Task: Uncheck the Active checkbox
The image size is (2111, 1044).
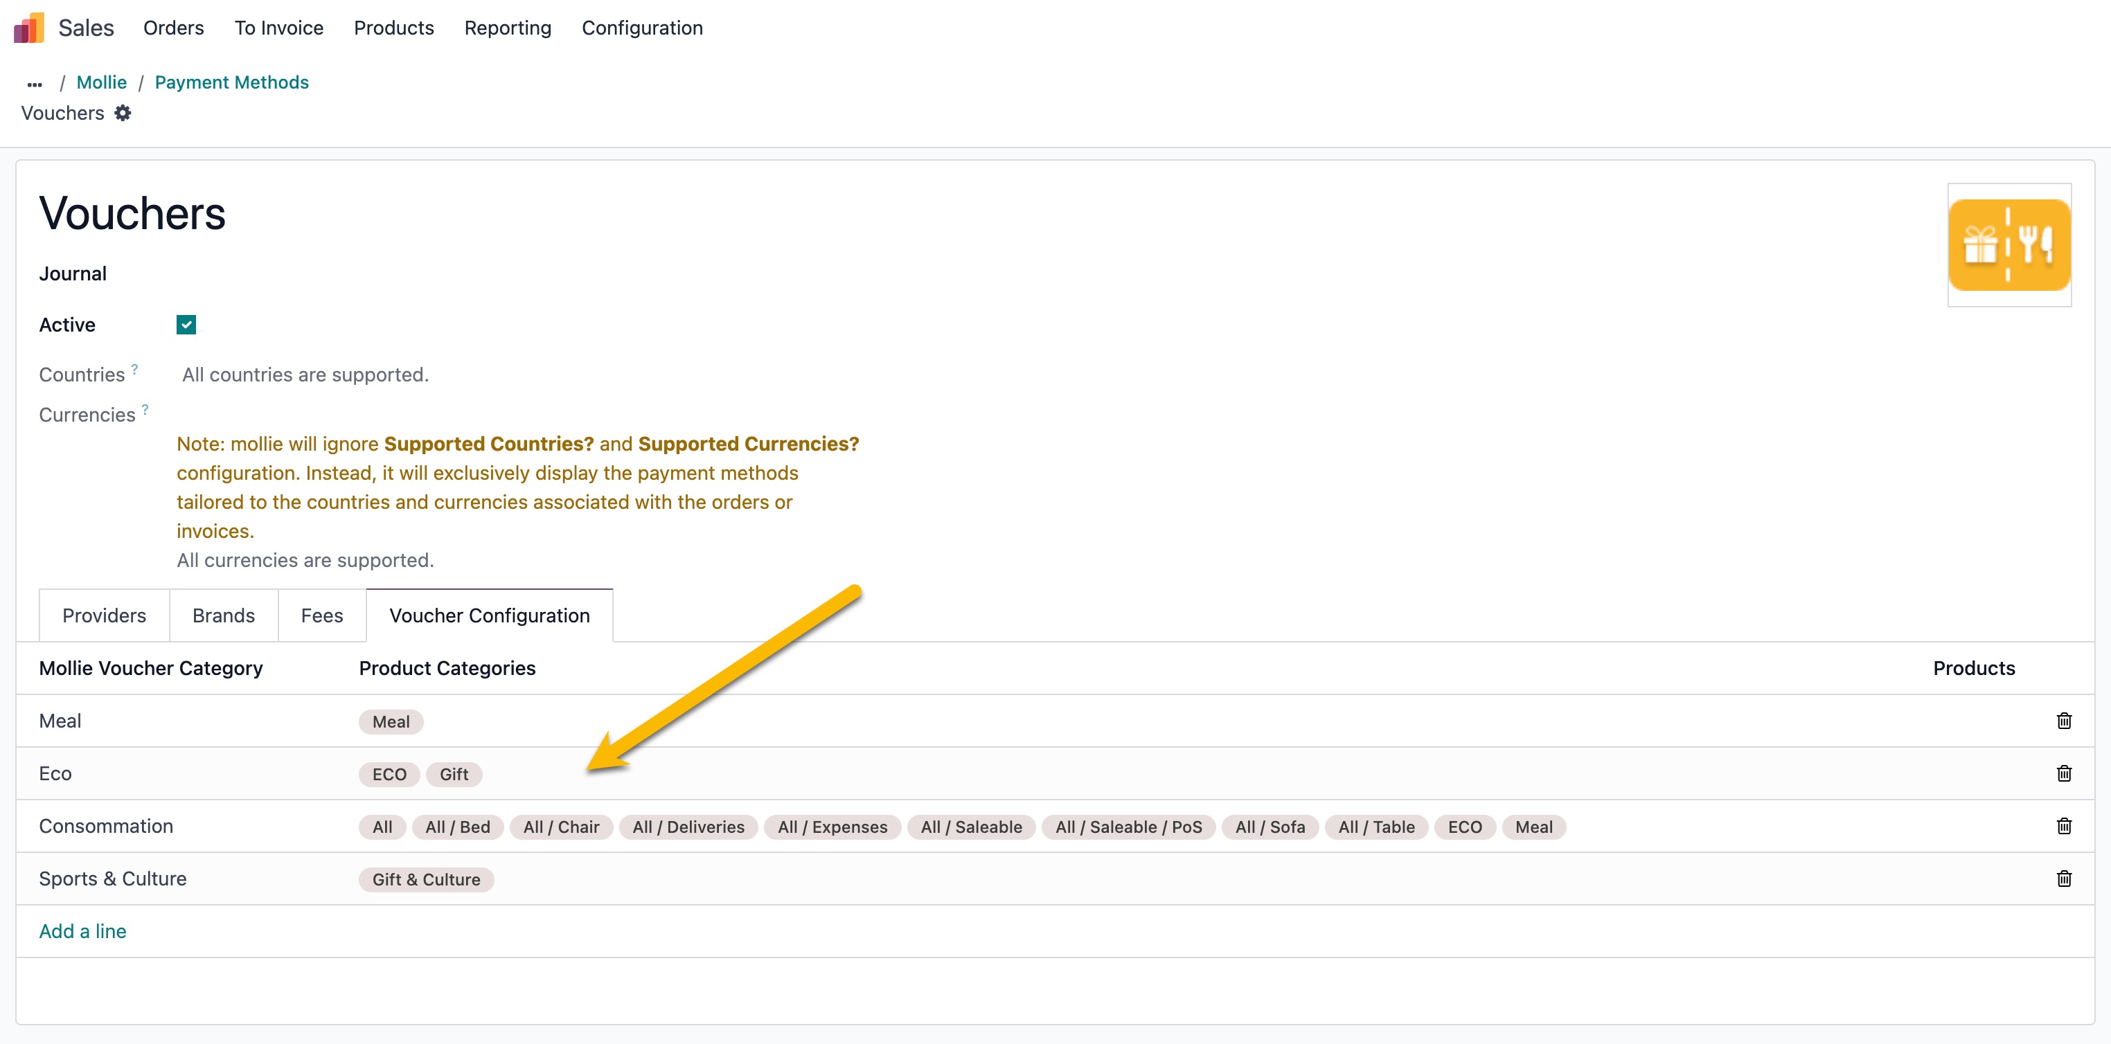Action: [186, 325]
